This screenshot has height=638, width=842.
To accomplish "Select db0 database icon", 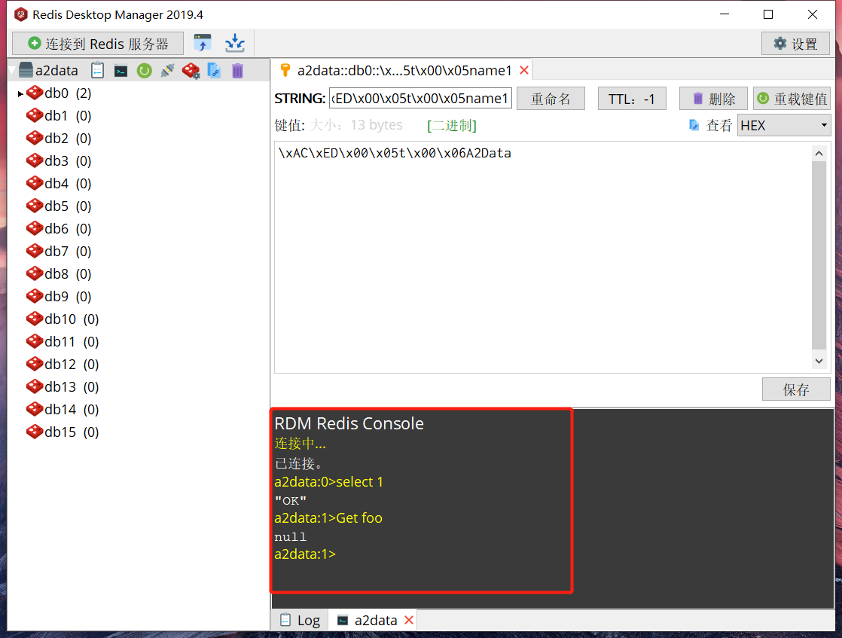I will click(x=35, y=93).
